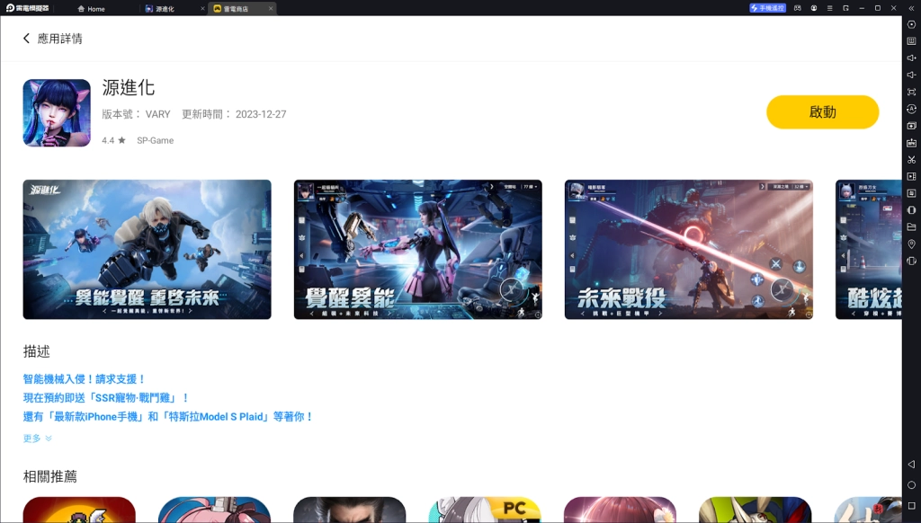The width and height of the screenshot is (921, 523).
Task: Click the mini-window icon in title bar
Action: click(845, 8)
